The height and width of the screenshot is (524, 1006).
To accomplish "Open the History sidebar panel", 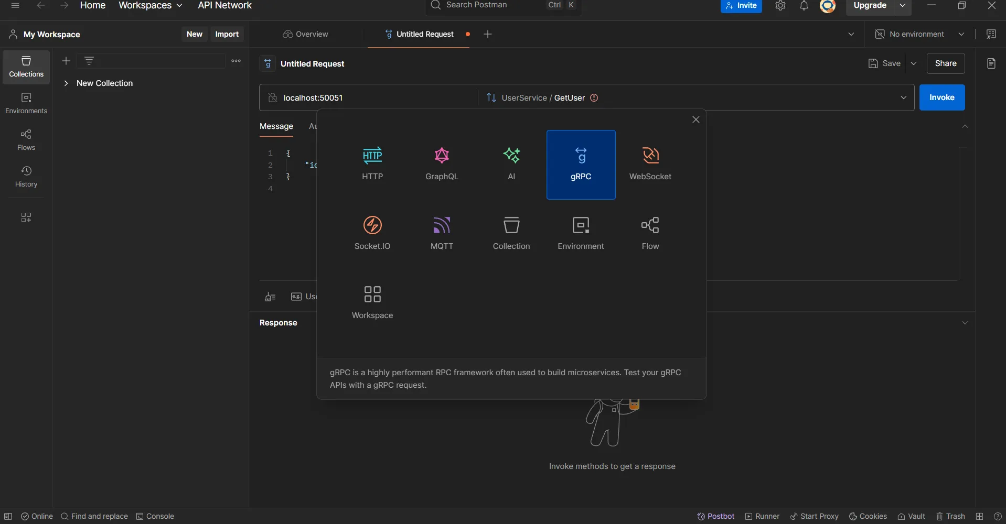I will tap(26, 177).
